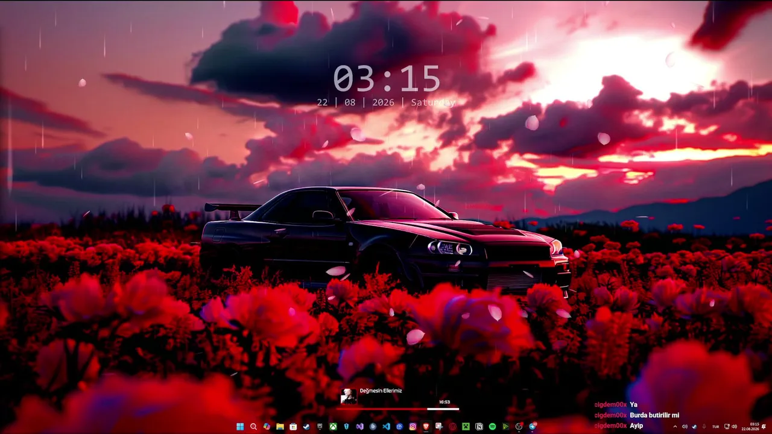The width and height of the screenshot is (772, 434).
Task: Click the microphone tray icon
Action: coord(704,427)
